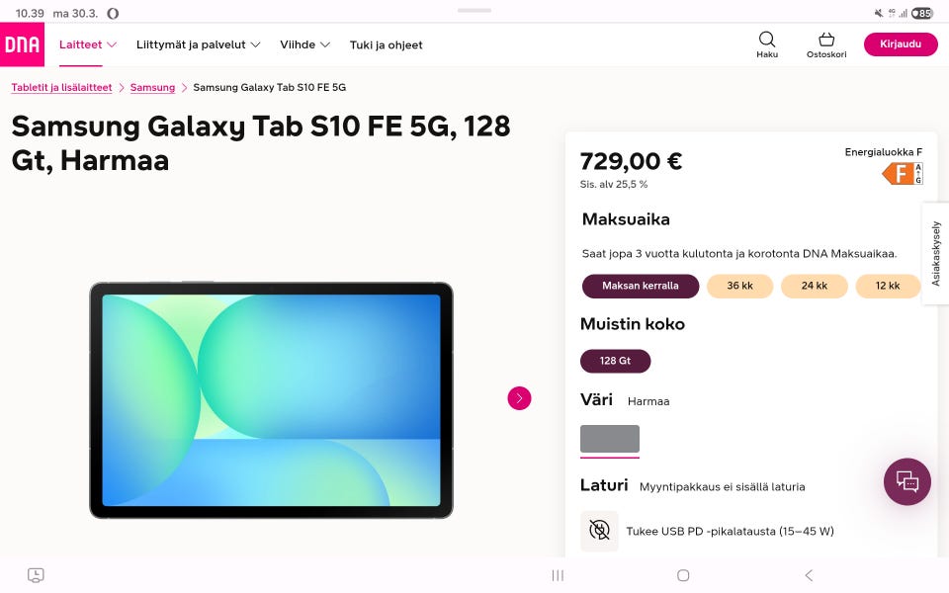
Task: Tap the Android home button
Action: (x=683, y=575)
